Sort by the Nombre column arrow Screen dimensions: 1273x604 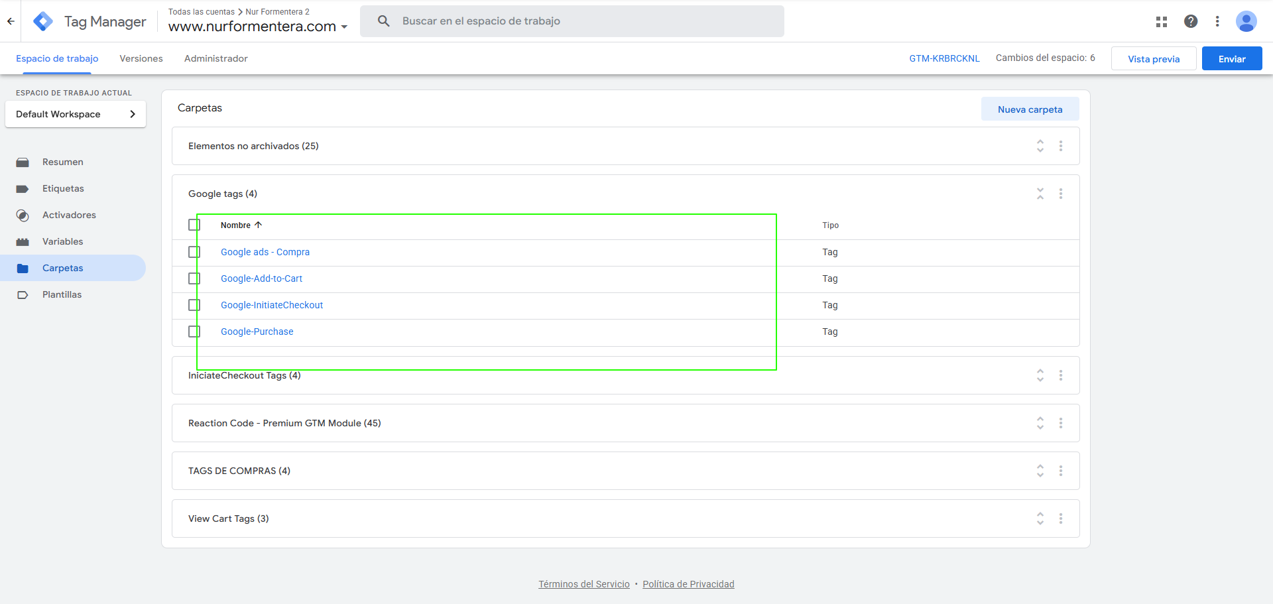(x=259, y=225)
